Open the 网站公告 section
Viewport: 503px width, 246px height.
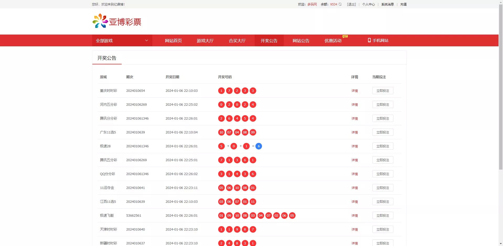(301, 41)
